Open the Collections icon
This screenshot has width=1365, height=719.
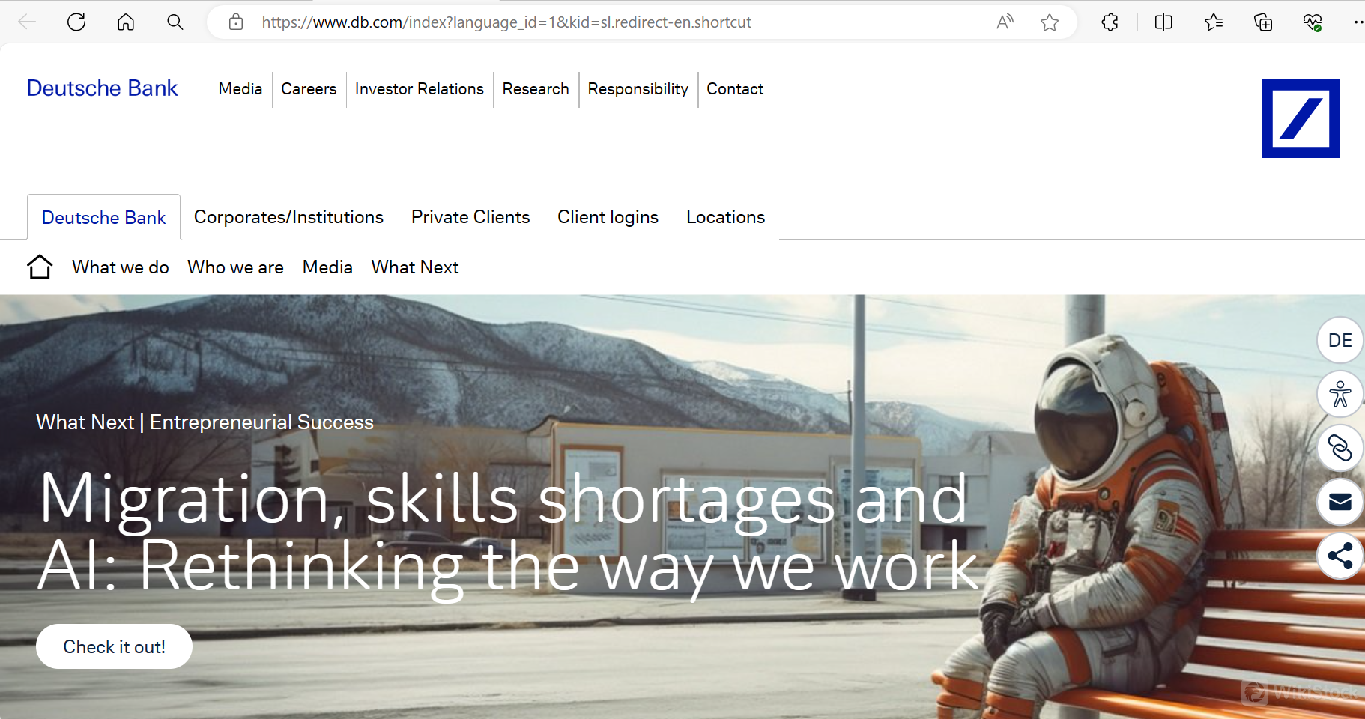pos(1263,22)
